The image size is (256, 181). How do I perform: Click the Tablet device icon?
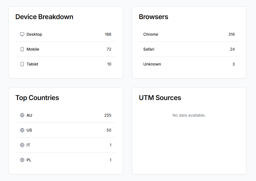22,64
